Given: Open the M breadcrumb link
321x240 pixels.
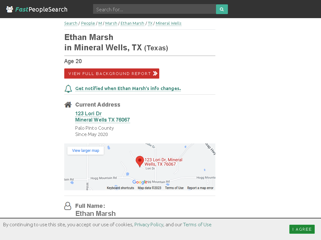Looking at the screenshot, I should click(100, 23).
